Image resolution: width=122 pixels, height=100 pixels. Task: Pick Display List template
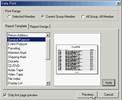(26, 83)
